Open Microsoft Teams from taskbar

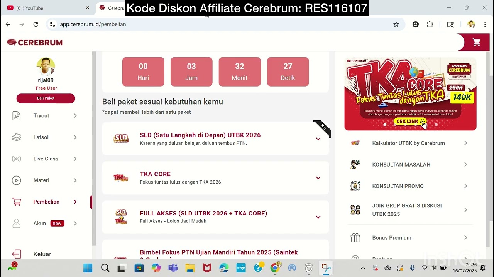pos(173,268)
